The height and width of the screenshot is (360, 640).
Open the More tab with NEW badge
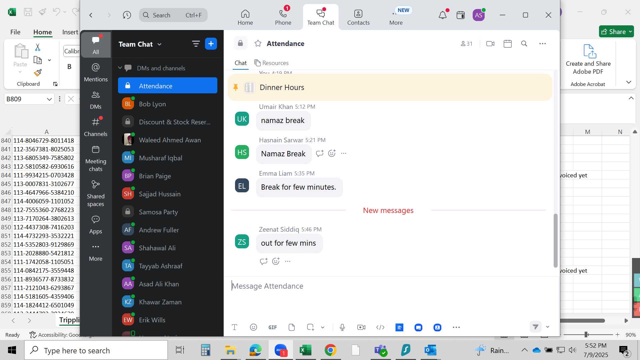396,17
